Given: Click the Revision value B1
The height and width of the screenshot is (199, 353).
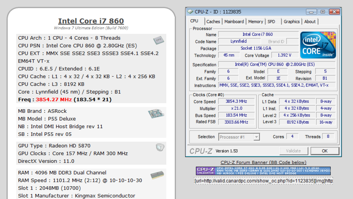Looking at the screenshot, I should pos(325,78).
